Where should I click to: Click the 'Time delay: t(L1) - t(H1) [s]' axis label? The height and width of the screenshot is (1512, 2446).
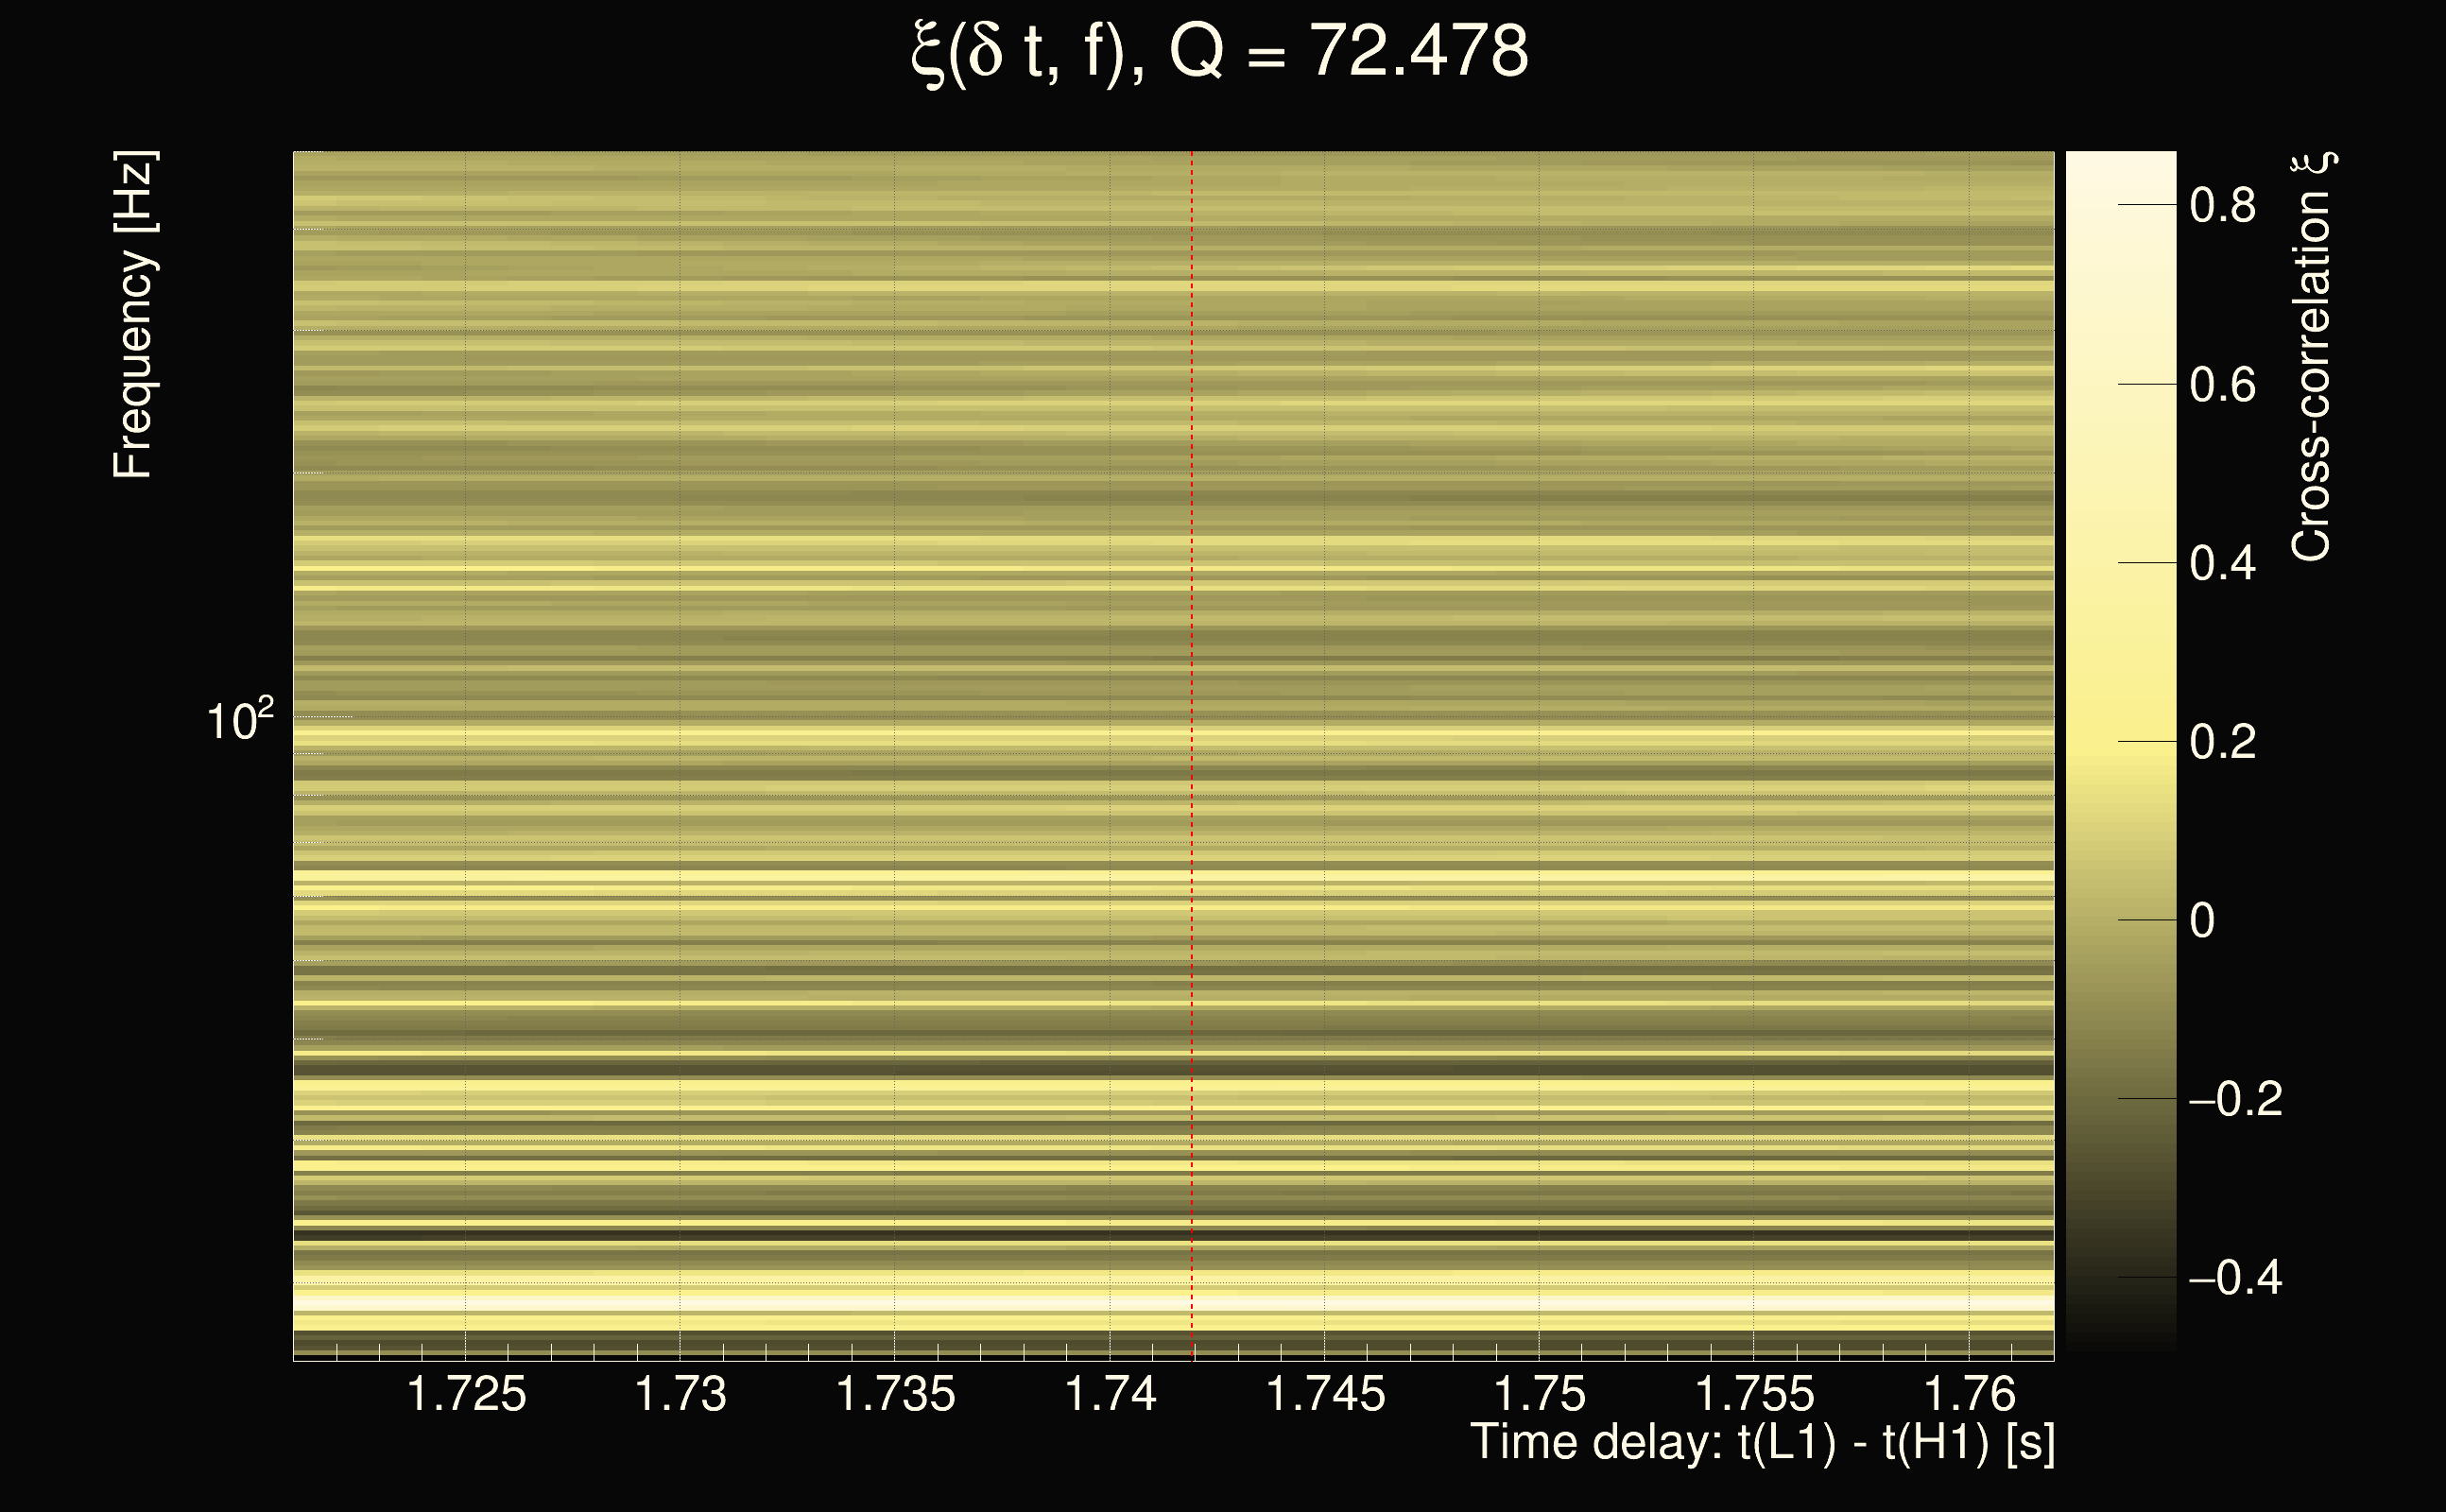click(1762, 1442)
